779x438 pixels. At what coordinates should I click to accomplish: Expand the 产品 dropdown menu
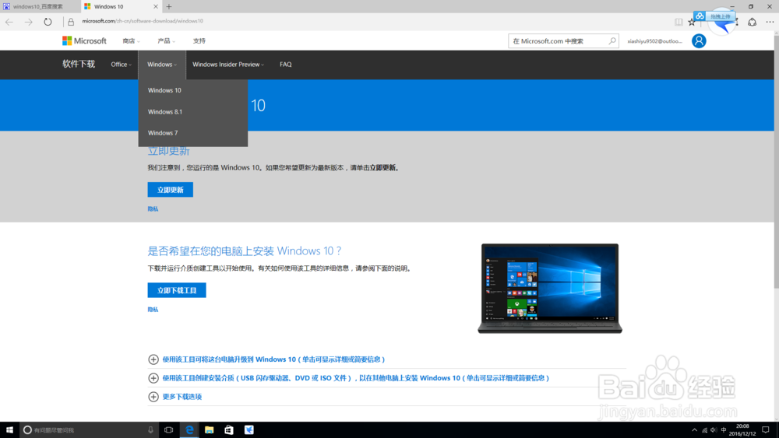tap(167, 40)
